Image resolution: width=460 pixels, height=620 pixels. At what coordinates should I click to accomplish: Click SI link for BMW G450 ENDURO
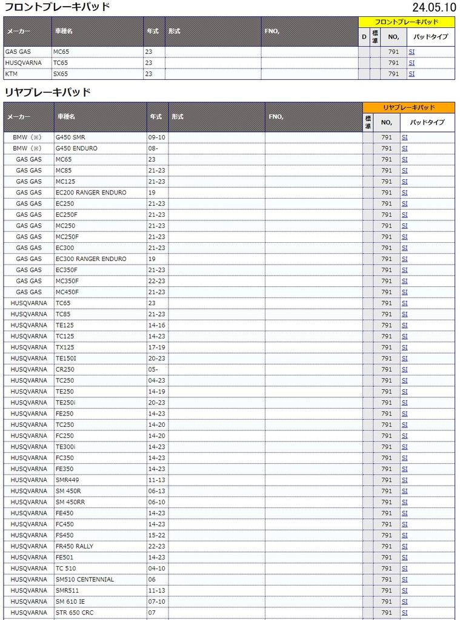(x=404, y=148)
